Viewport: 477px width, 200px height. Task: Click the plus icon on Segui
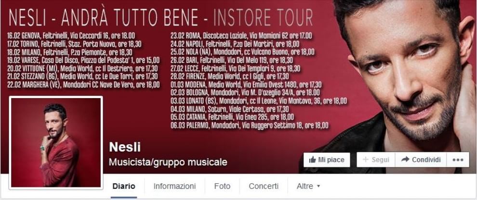366,160
